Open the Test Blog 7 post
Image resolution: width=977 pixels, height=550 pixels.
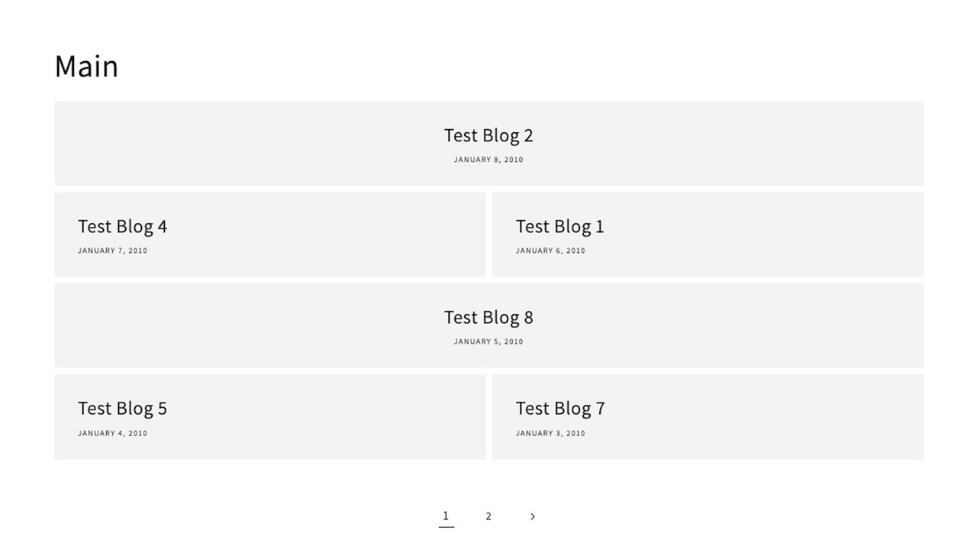pos(560,408)
